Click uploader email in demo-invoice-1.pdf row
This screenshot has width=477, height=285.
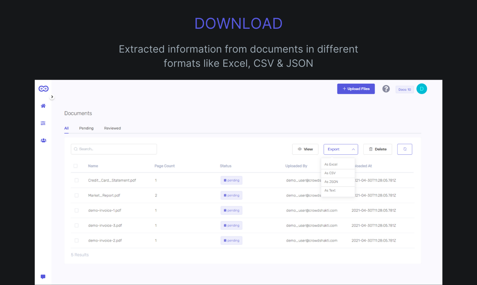click(312, 211)
